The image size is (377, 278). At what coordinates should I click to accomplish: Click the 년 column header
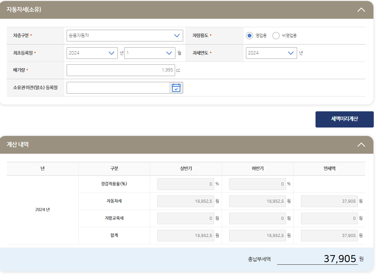[43, 169]
